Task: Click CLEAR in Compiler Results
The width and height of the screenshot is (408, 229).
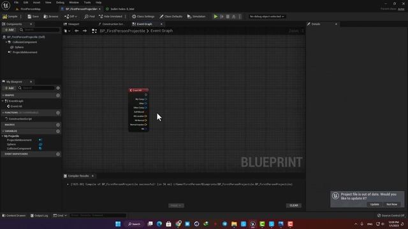Action: 294,205
